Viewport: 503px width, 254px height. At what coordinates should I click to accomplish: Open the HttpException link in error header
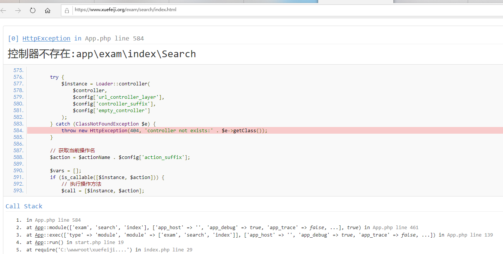(x=46, y=38)
